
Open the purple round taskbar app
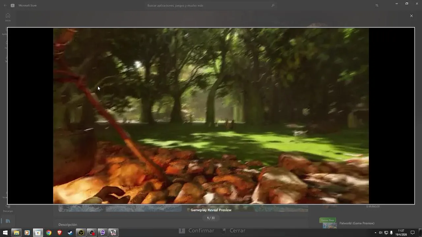coord(103,233)
